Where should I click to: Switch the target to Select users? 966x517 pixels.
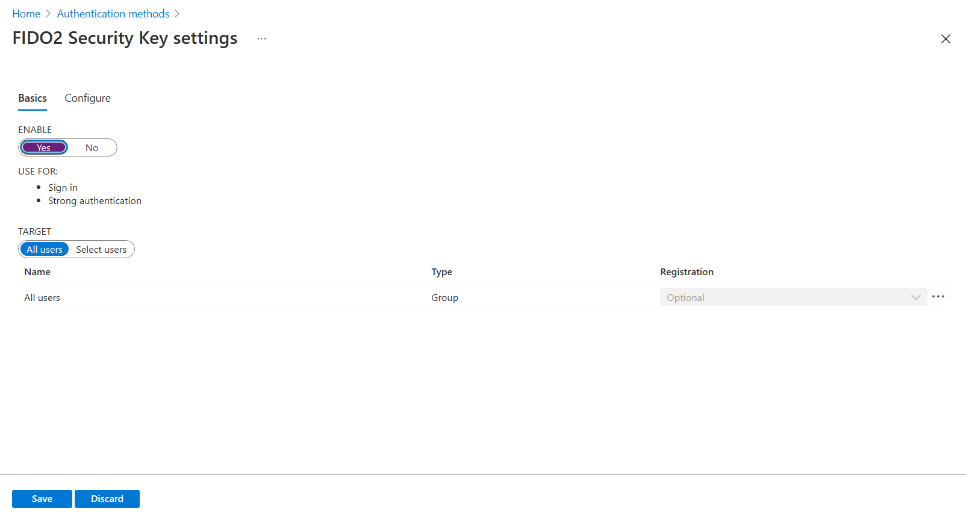click(101, 249)
